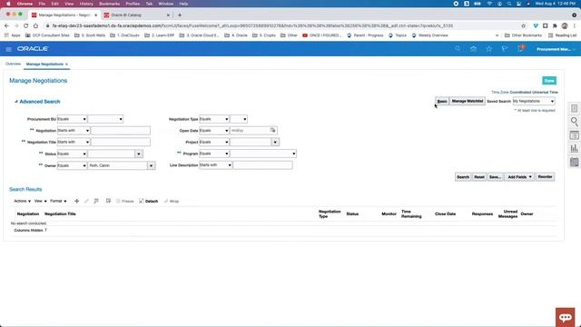Open global search magnifier in Oracle header
The height and width of the screenshot is (327, 581).
pos(458,48)
